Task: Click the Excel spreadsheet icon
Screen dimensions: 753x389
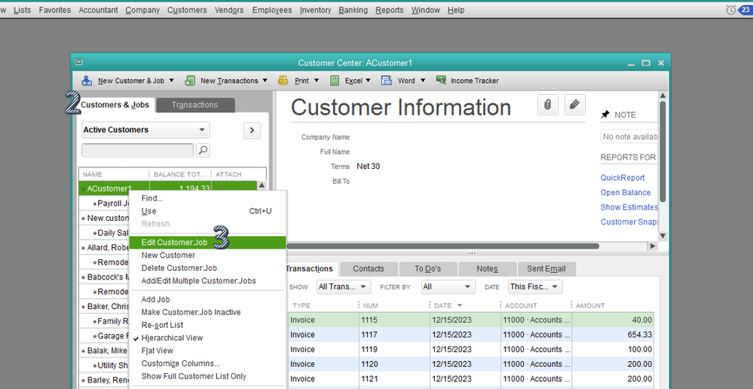Action: (x=335, y=81)
